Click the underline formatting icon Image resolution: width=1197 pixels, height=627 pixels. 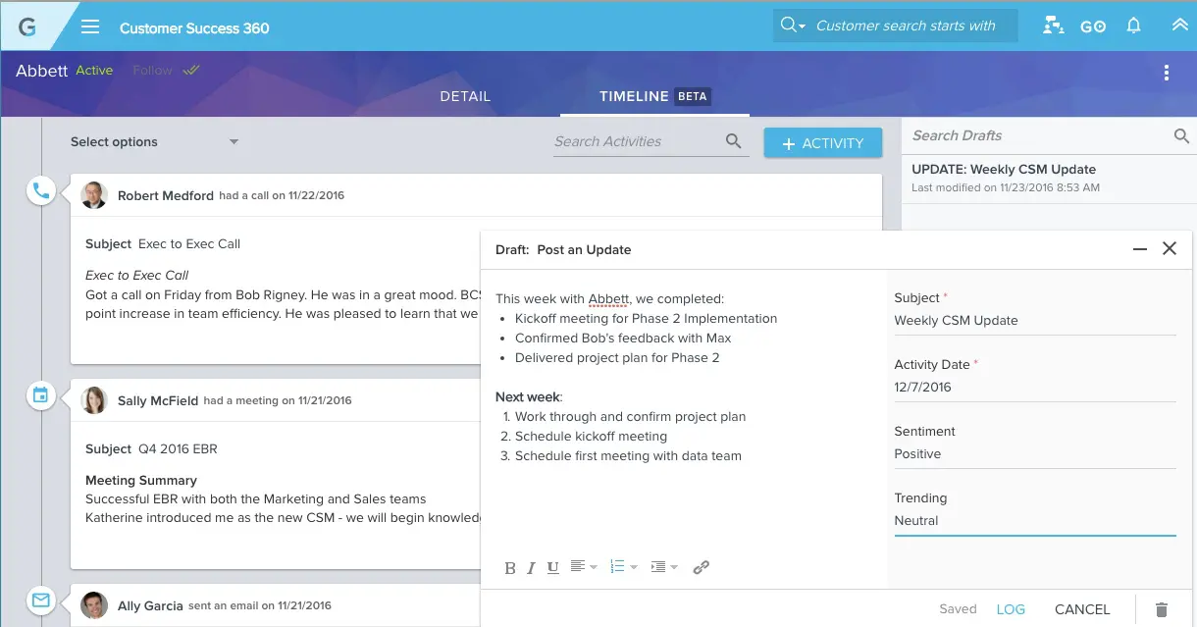(x=553, y=567)
